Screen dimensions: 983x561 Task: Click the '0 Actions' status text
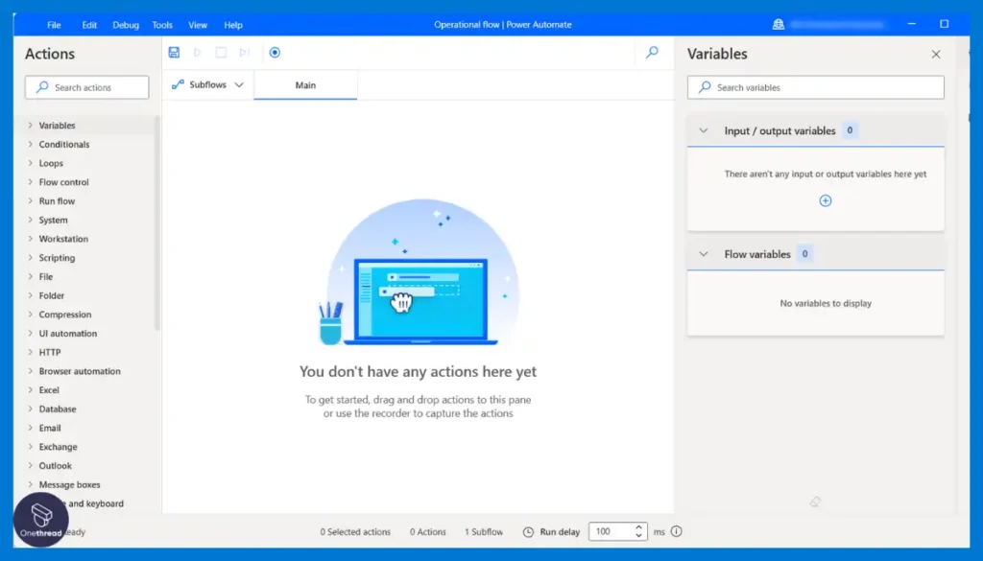tap(428, 532)
